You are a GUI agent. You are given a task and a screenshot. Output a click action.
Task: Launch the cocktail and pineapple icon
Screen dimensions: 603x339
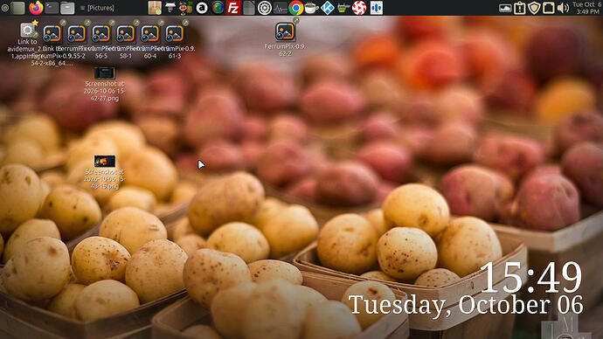186,8
